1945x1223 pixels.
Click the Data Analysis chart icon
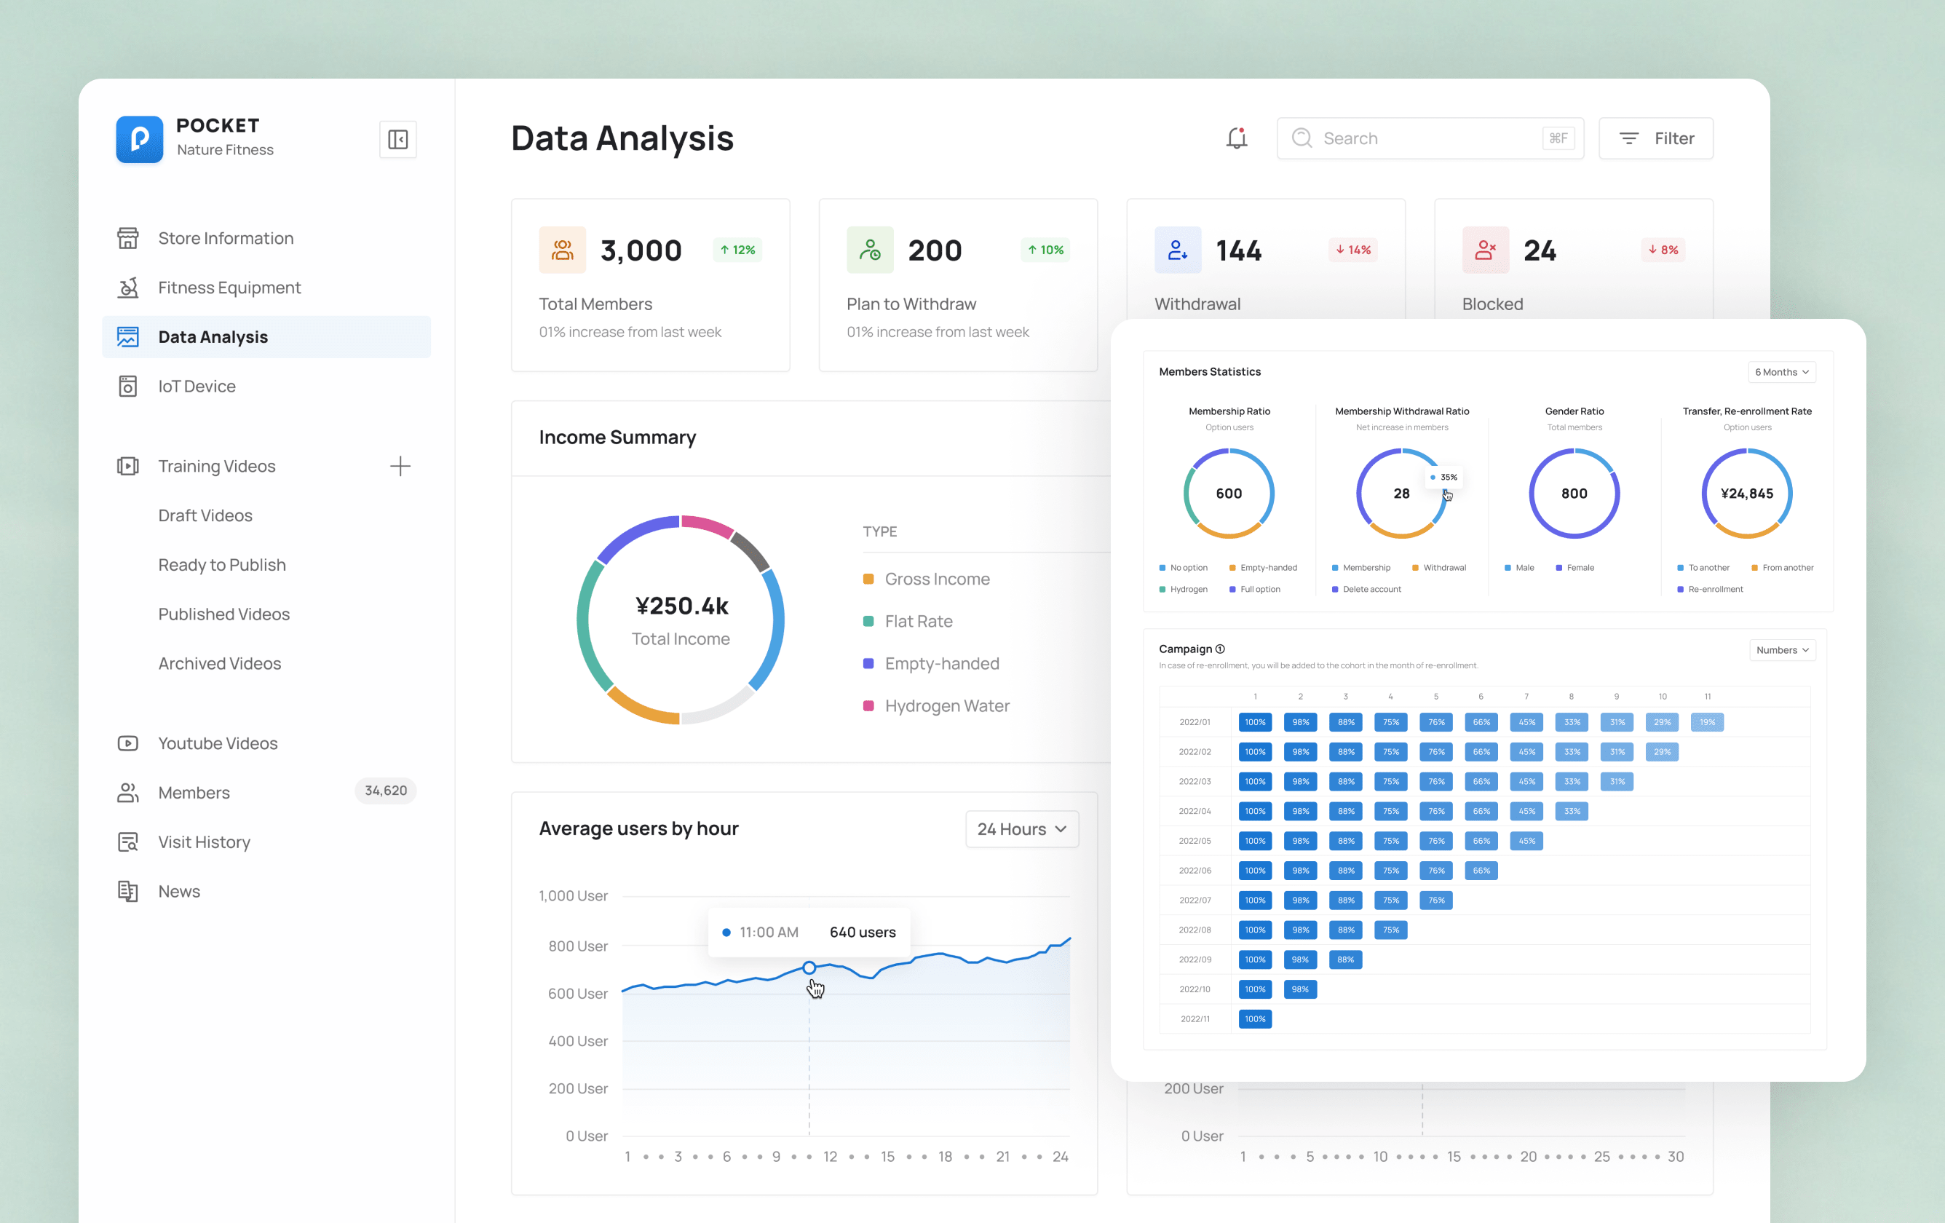coord(127,337)
